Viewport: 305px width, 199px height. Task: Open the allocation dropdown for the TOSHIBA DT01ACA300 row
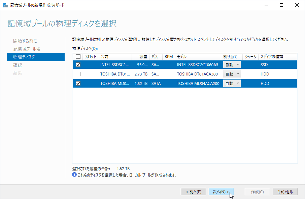coord(232,74)
